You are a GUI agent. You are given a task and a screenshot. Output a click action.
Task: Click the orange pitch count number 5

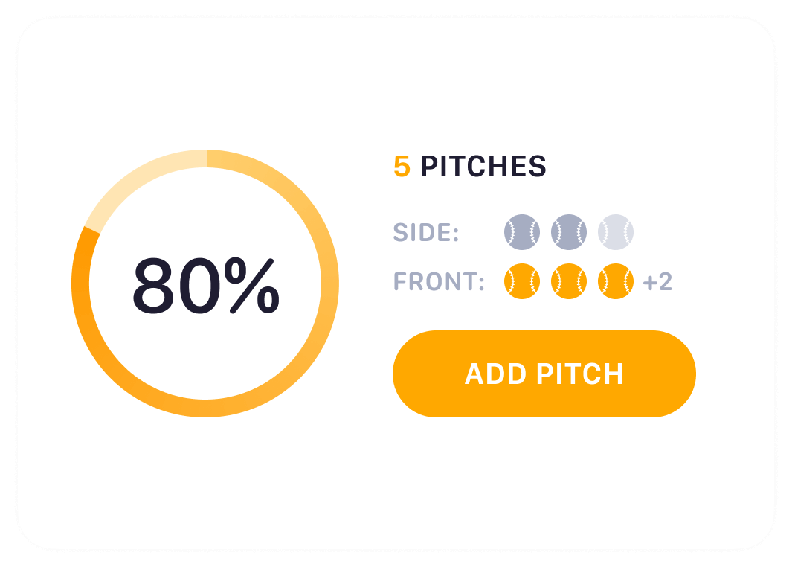(402, 167)
